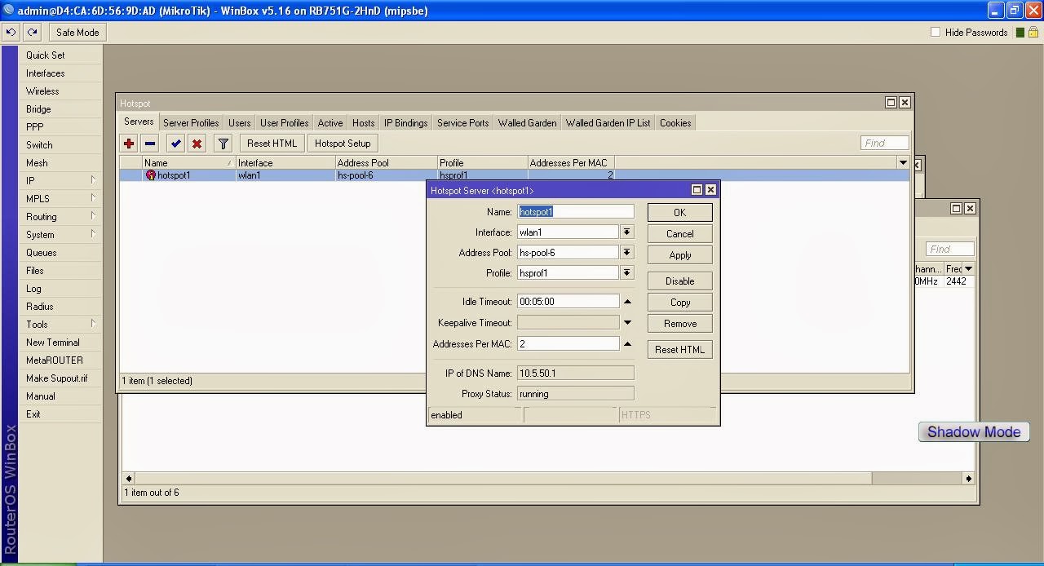Toggle Hide Passwords checkbox
Viewport: 1044px width, 566px height.
coord(936,32)
